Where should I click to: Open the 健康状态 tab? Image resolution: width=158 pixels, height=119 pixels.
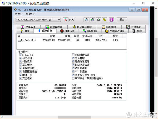point(67,31)
